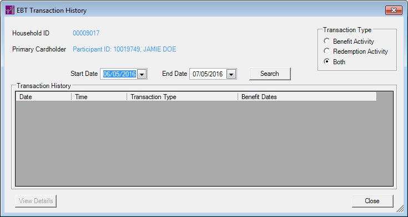Choose the Both transaction type option
Image resolution: width=408 pixels, height=217 pixels.
click(326, 61)
